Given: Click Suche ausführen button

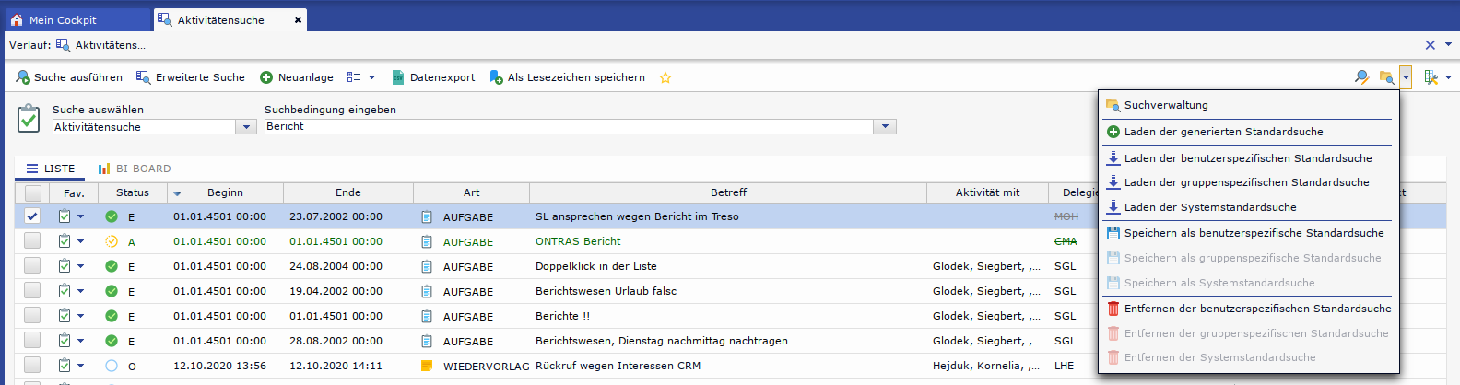Looking at the screenshot, I should 70,78.
